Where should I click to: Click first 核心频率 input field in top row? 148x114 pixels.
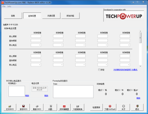[36, 36]
